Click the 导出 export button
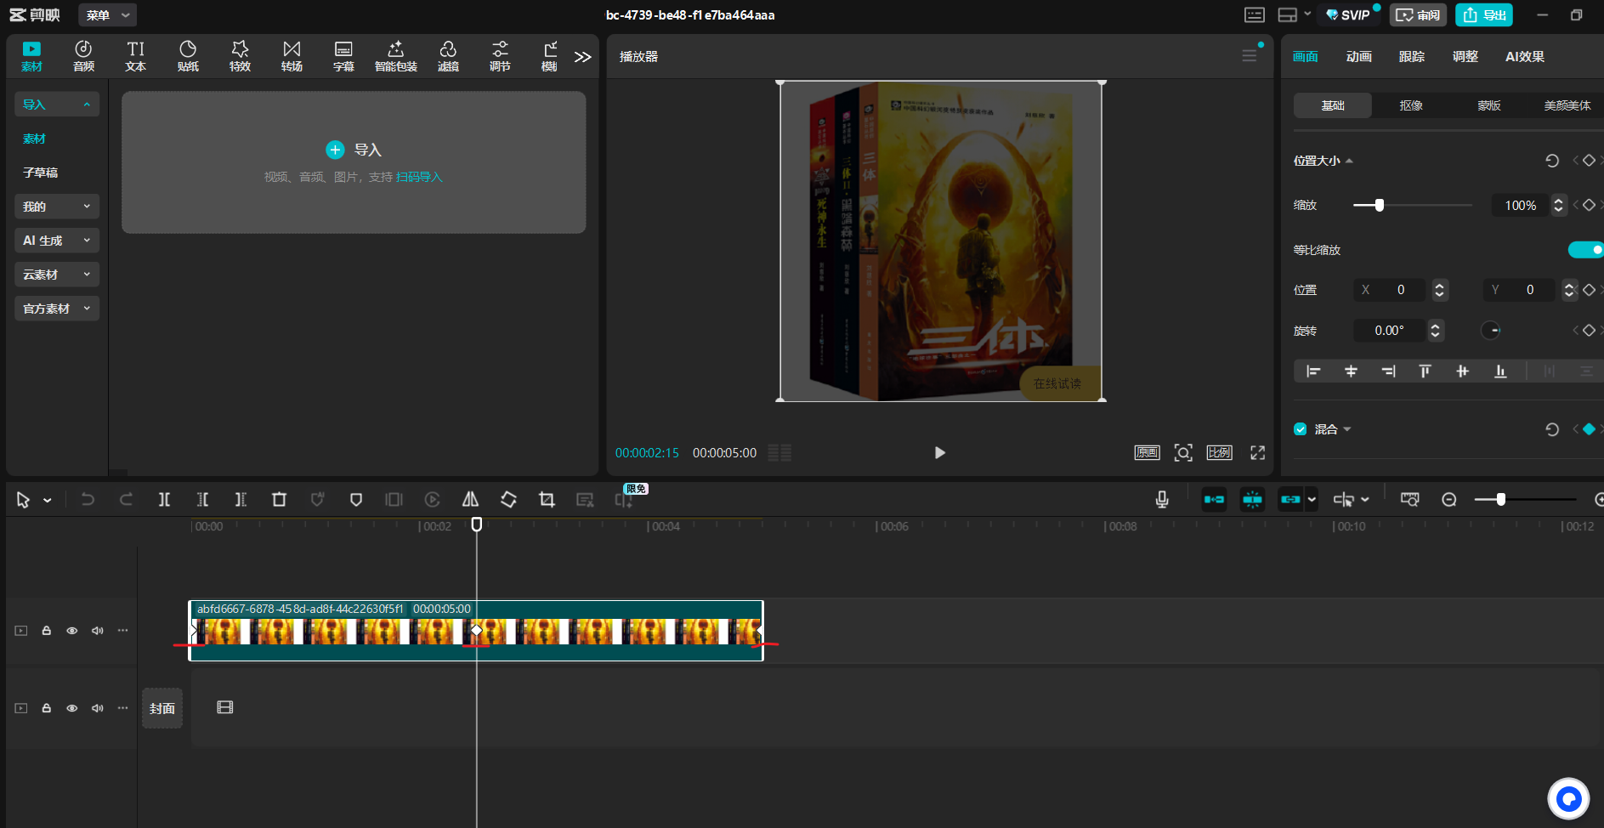Screen dimensions: 1604x828 pos(1484,15)
